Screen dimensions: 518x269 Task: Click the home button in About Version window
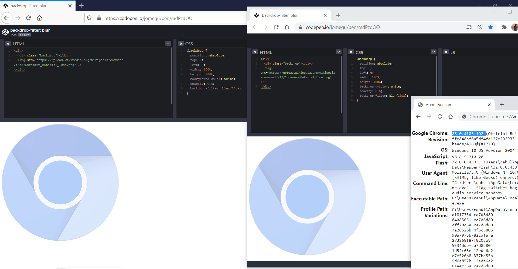451,117
